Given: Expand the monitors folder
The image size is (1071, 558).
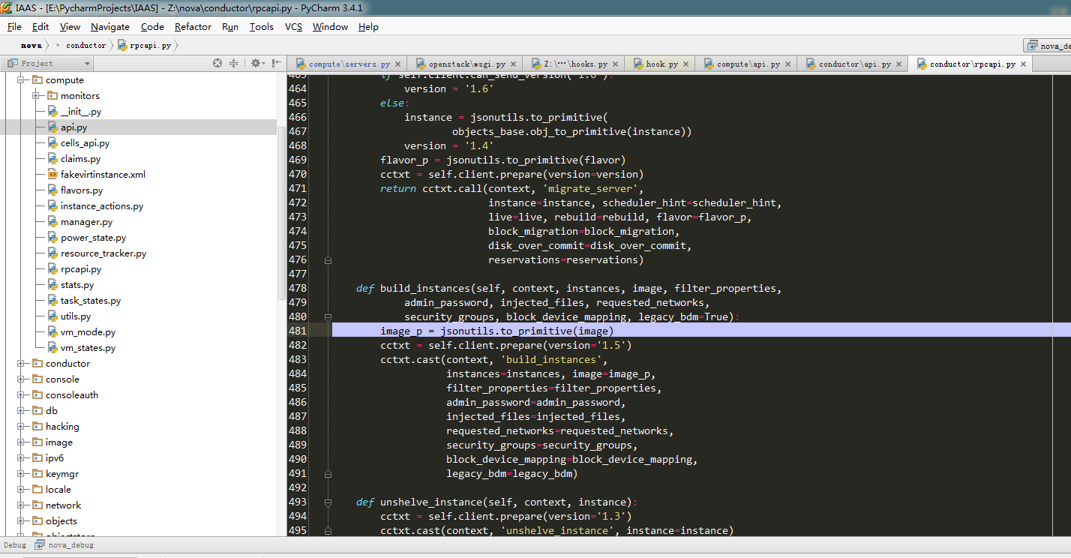Looking at the screenshot, I should coord(36,95).
